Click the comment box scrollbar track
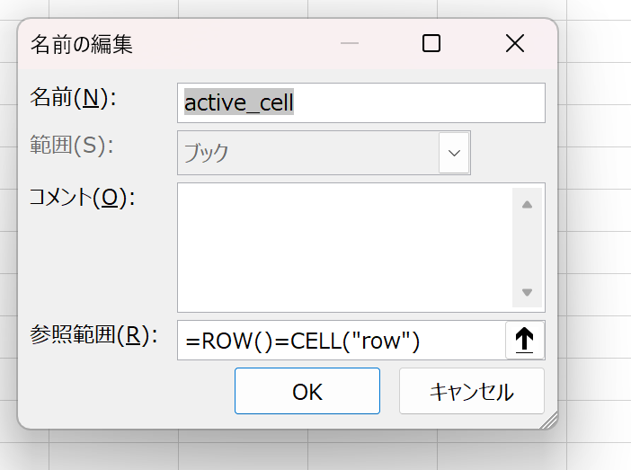 pyautogui.click(x=527, y=248)
